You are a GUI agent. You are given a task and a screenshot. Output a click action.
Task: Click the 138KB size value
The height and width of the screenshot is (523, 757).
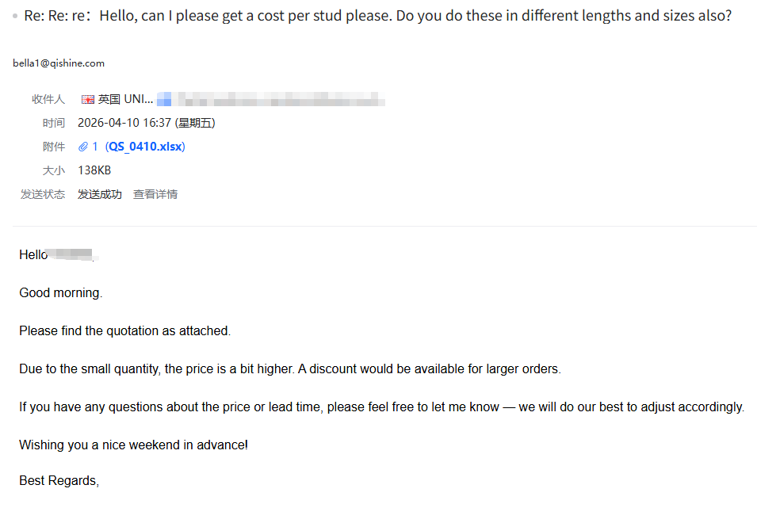94,170
